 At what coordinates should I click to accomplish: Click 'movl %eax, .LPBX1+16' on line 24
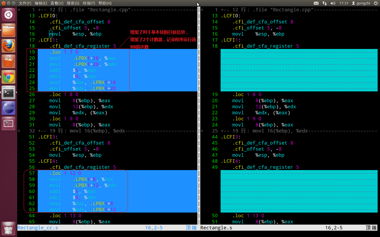83,82
